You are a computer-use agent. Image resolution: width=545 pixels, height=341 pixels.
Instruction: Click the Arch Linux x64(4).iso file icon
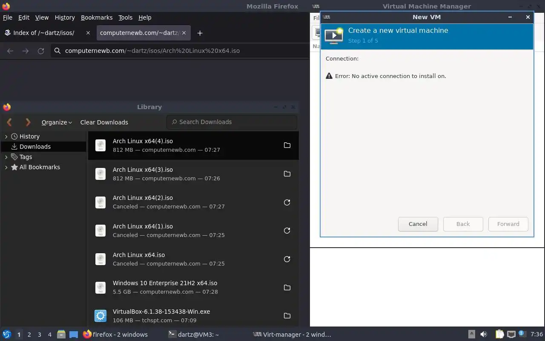click(x=100, y=145)
